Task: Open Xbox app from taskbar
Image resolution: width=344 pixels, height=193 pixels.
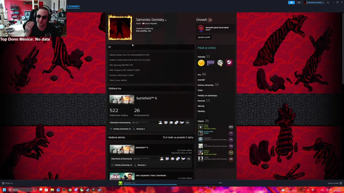Action: (x=82, y=190)
